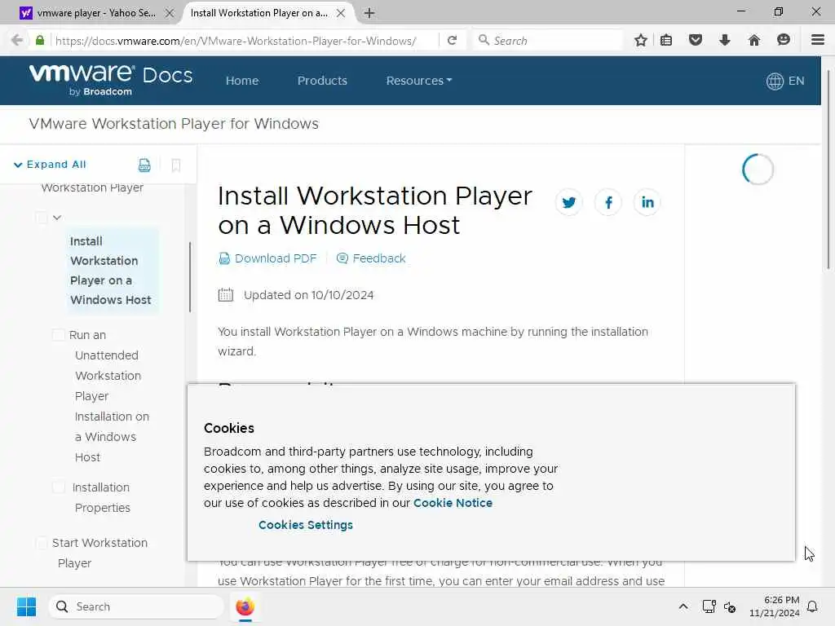835x626 pixels.
Task: Open the language globe selector EN
Action: click(x=785, y=81)
